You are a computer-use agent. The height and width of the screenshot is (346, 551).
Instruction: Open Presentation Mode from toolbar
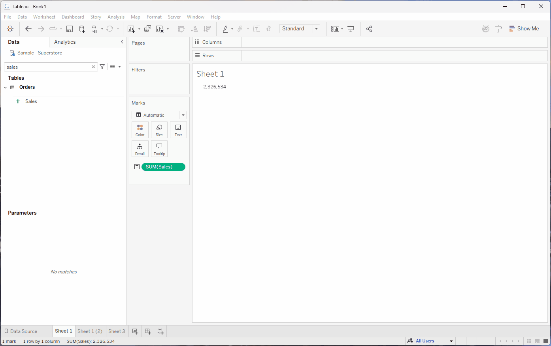point(351,29)
